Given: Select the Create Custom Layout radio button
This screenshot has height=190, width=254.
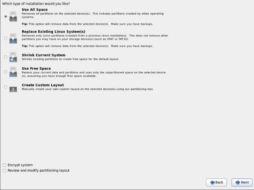Looking at the screenshot, I should coord(6,87).
